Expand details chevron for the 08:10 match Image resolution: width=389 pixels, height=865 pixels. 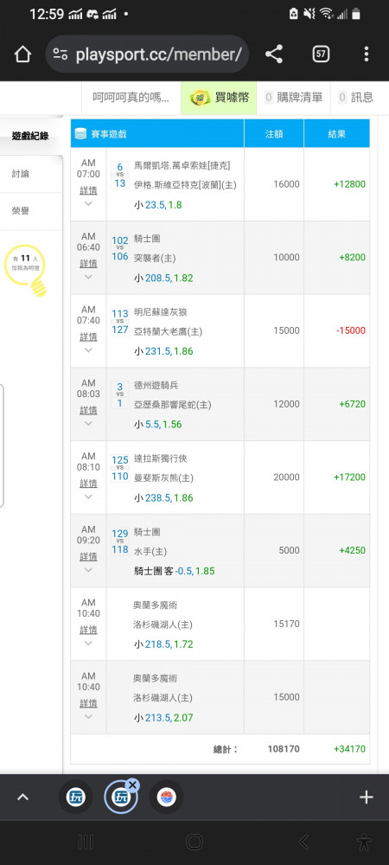coord(88,497)
